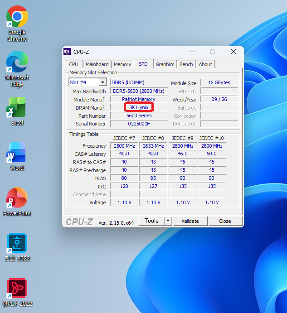Click the JEDEC #9 column header
This screenshot has width=287, height=313.
pyautogui.click(x=182, y=138)
